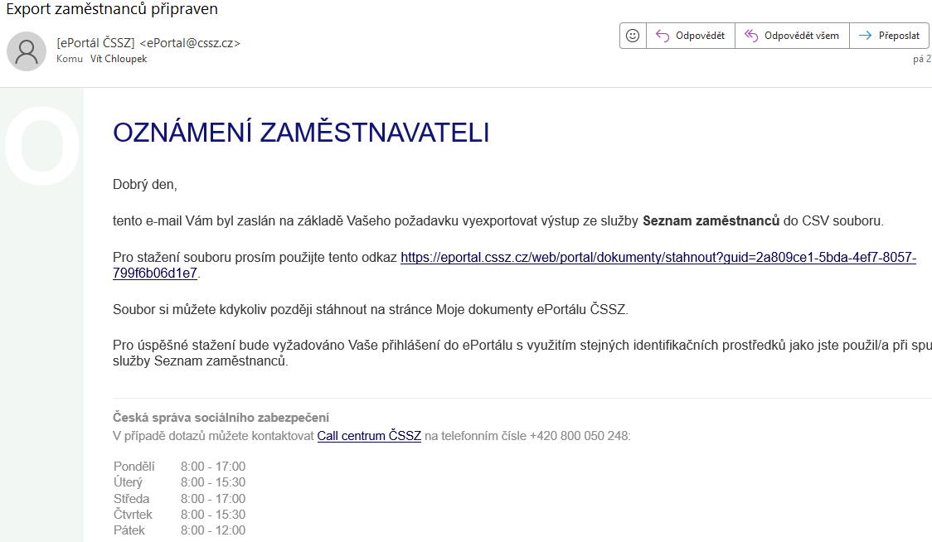Click the sender's avatar picture
This screenshot has width=932, height=542.
tap(27, 51)
